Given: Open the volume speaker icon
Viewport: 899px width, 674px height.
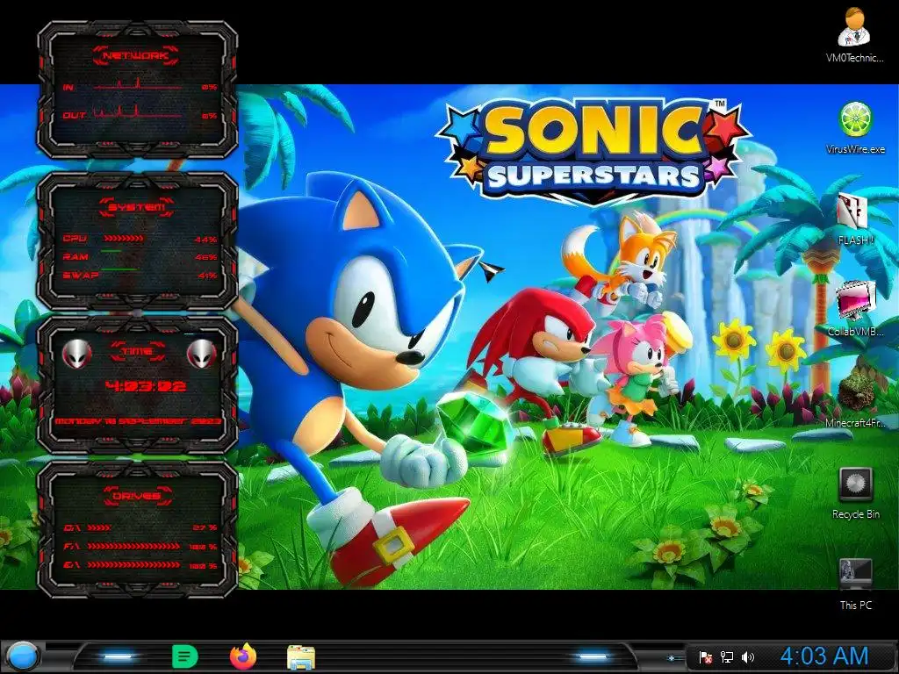Looking at the screenshot, I should pyautogui.click(x=748, y=656).
